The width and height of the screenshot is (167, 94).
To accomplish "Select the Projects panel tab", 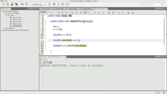I will [x=5, y=9].
